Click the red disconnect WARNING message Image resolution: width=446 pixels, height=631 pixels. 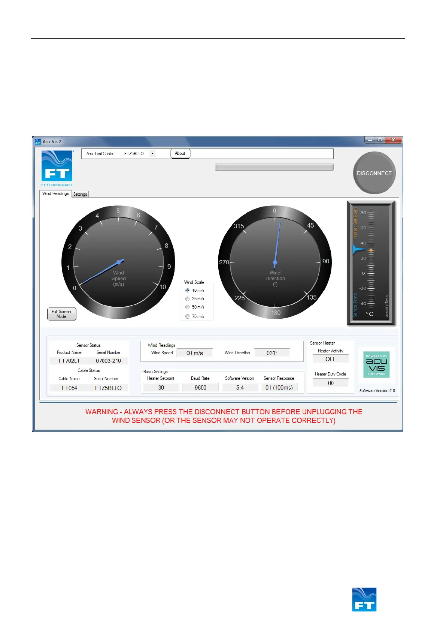[224, 416]
